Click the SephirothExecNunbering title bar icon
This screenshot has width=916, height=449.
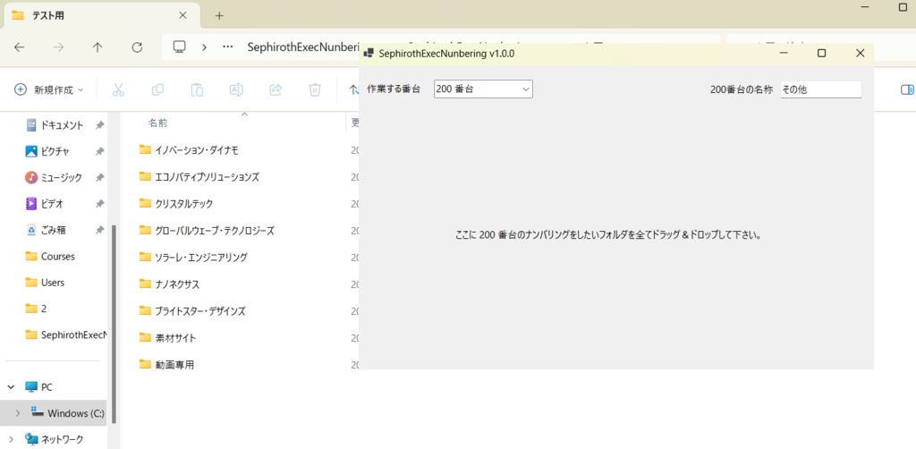(369, 53)
